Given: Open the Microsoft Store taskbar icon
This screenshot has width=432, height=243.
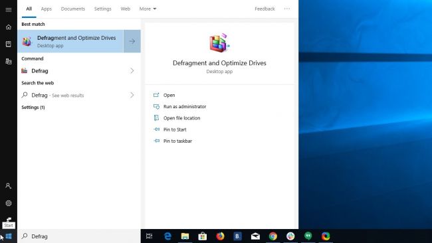Looking at the screenshot, I should point(203,236).
